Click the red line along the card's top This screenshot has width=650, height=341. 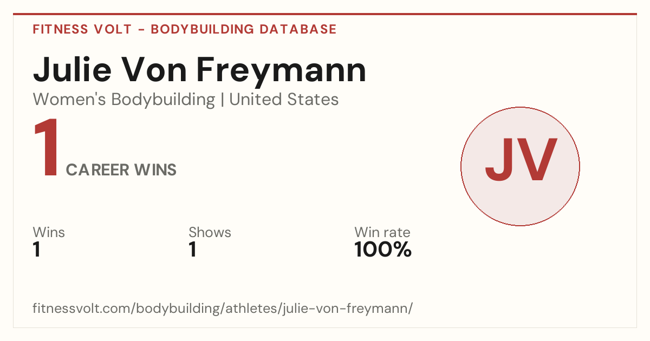[x=325, y=14]
